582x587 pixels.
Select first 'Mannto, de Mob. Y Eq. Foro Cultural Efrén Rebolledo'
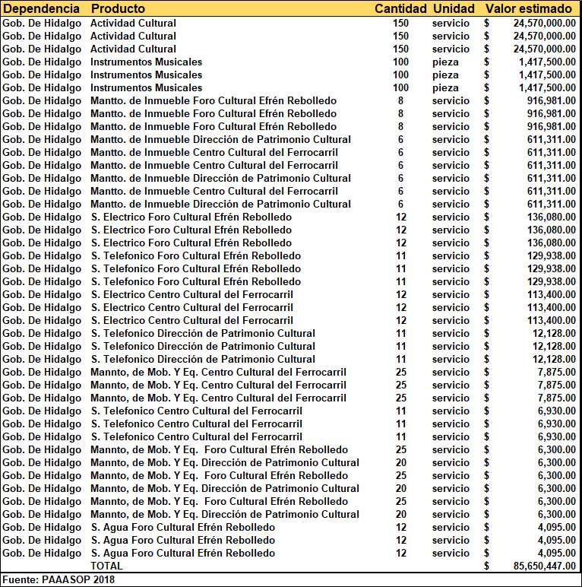[219, 449]
